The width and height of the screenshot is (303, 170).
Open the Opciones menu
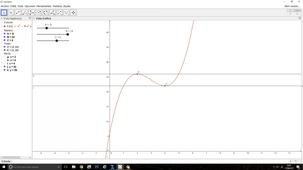click(30, 6)
